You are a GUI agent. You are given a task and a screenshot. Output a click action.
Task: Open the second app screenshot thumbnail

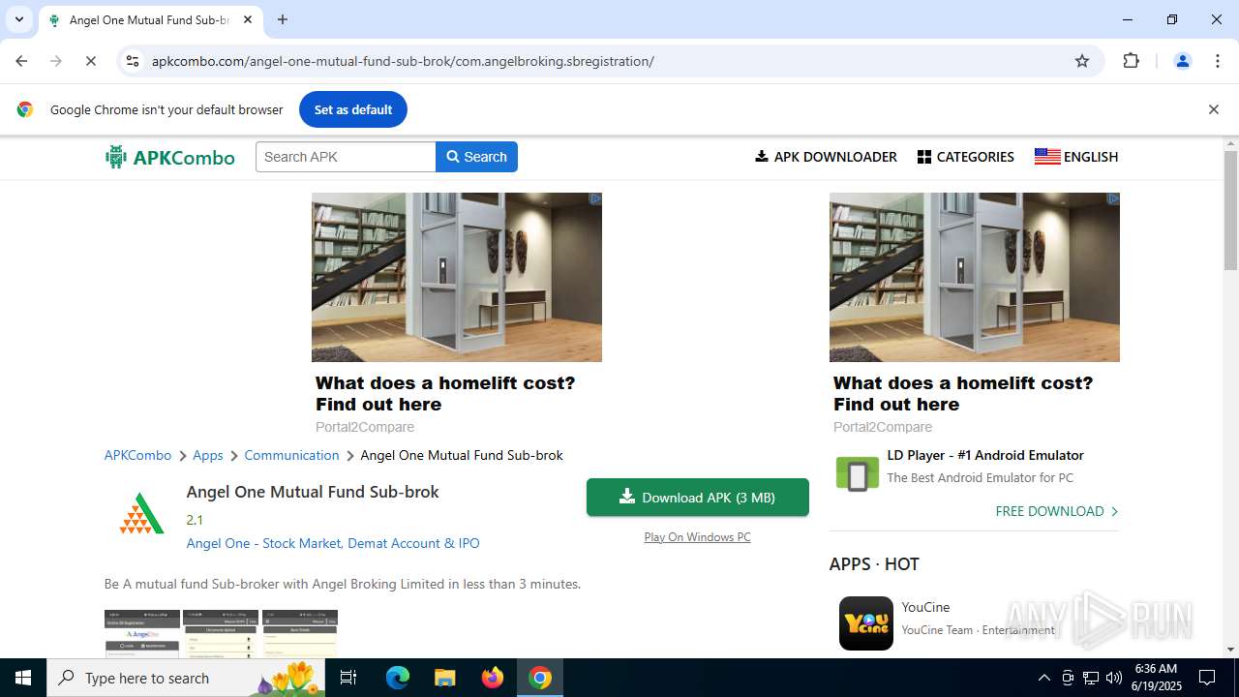(x=221, y=634)
